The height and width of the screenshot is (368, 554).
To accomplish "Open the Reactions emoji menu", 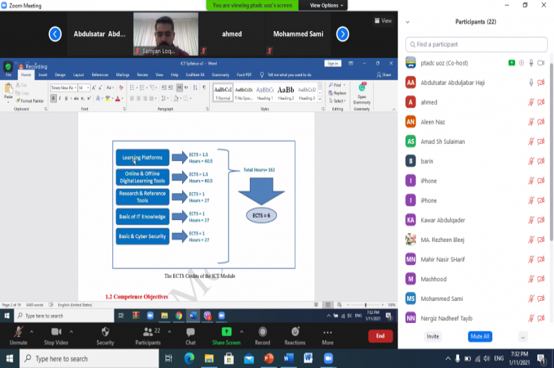I will (294, 332).
